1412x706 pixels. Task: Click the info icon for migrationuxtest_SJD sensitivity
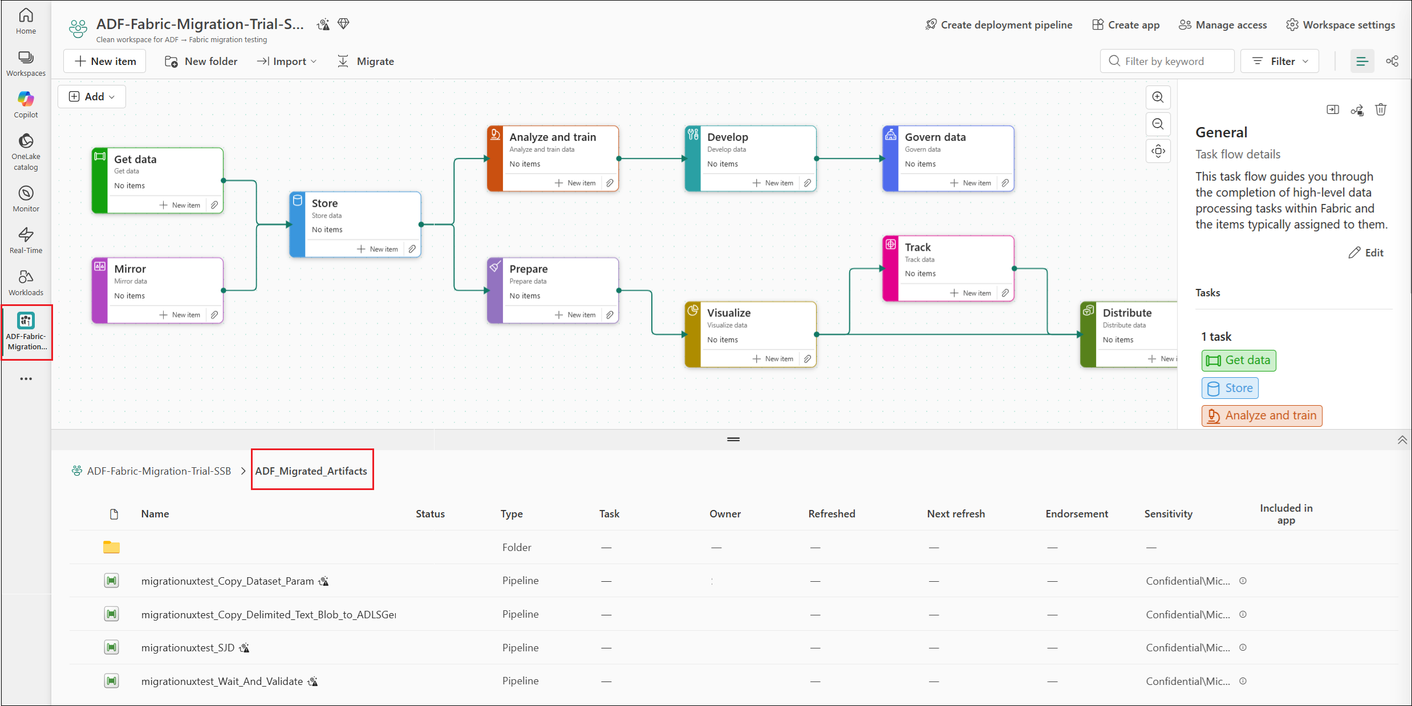(x=1243, y=648)
